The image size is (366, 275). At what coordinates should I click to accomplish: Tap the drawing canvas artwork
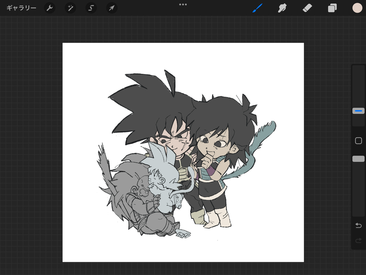(183, 152)
